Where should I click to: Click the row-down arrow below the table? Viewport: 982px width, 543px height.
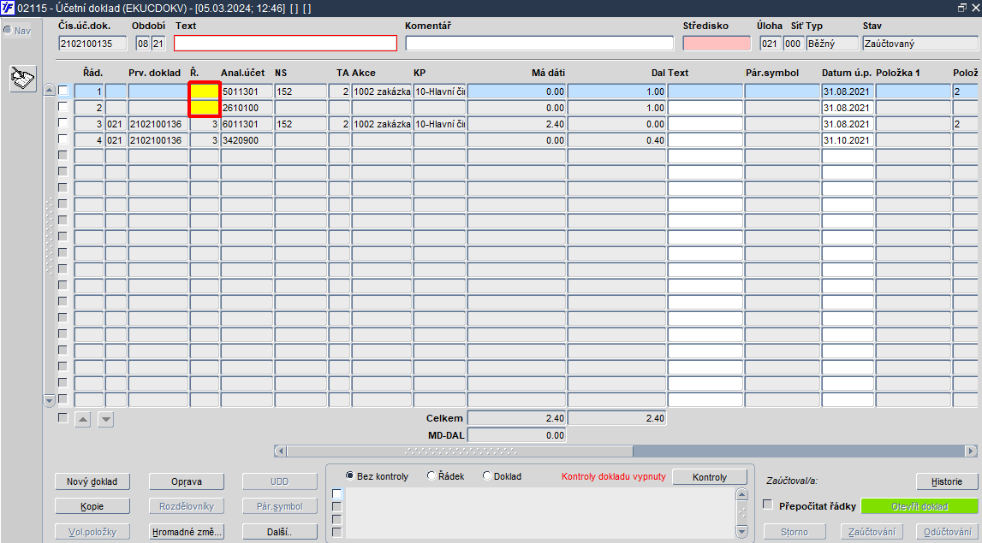coord(106,419)
